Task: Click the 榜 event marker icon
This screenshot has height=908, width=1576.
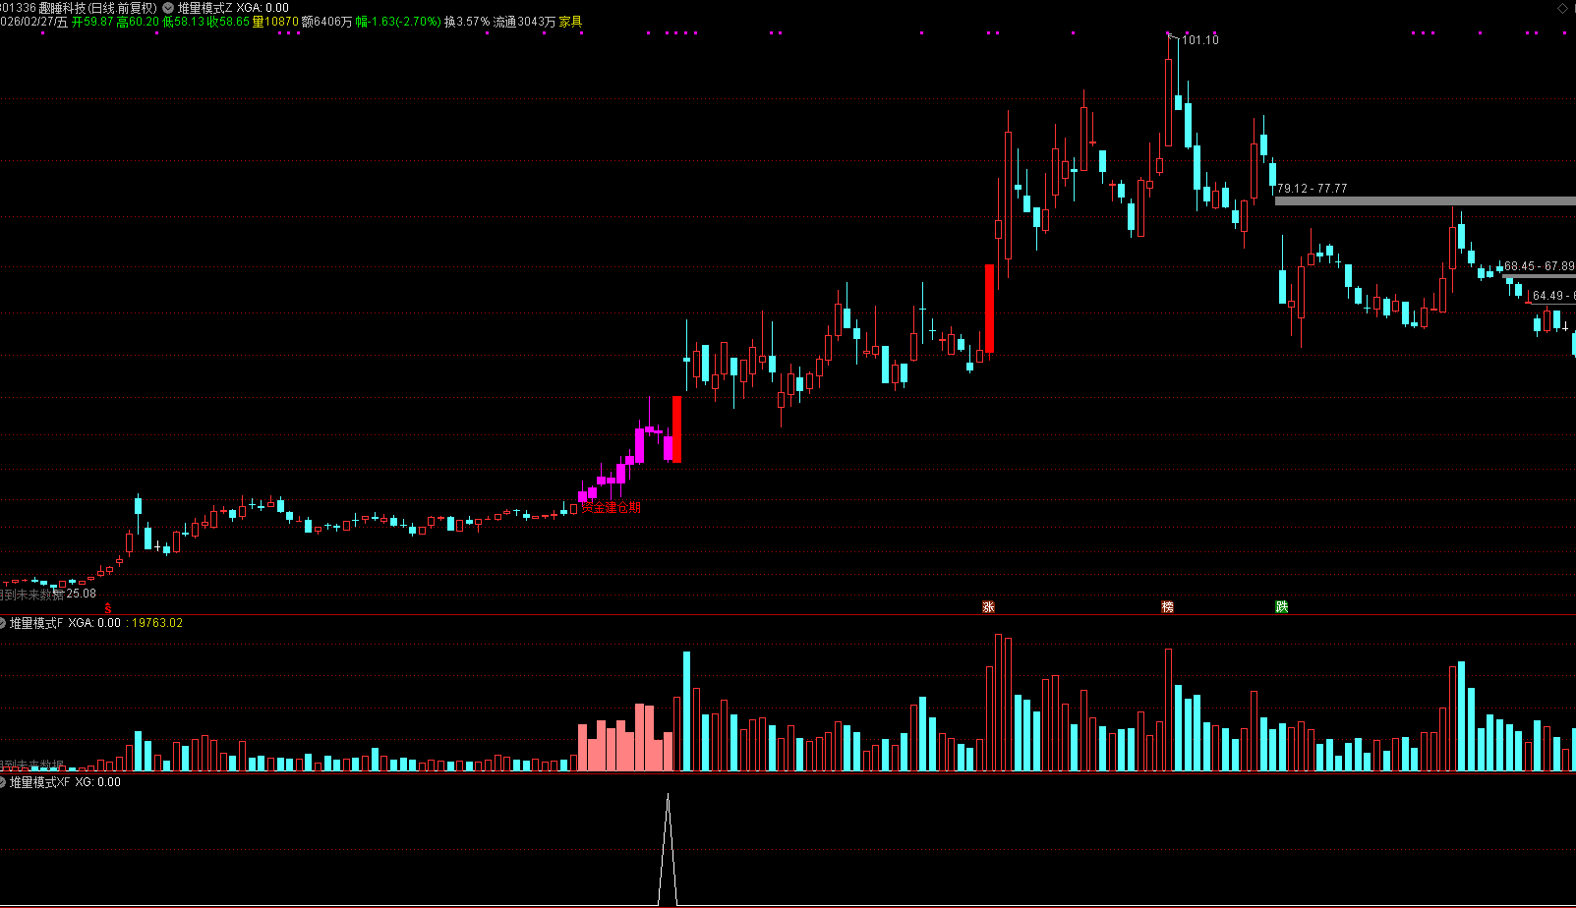Action: 1167,607
